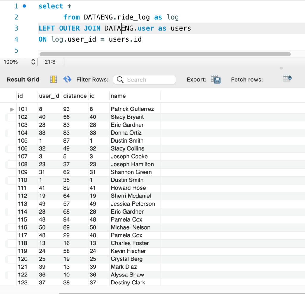Viewport: 305px width, 294px height.
Task: Click the Fetch rows icon
Action: coord(287,78)
